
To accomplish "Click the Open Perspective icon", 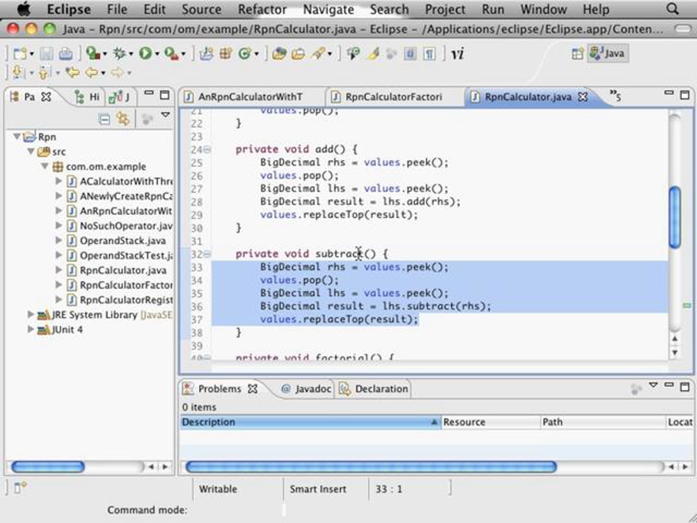I will [577, 53].
